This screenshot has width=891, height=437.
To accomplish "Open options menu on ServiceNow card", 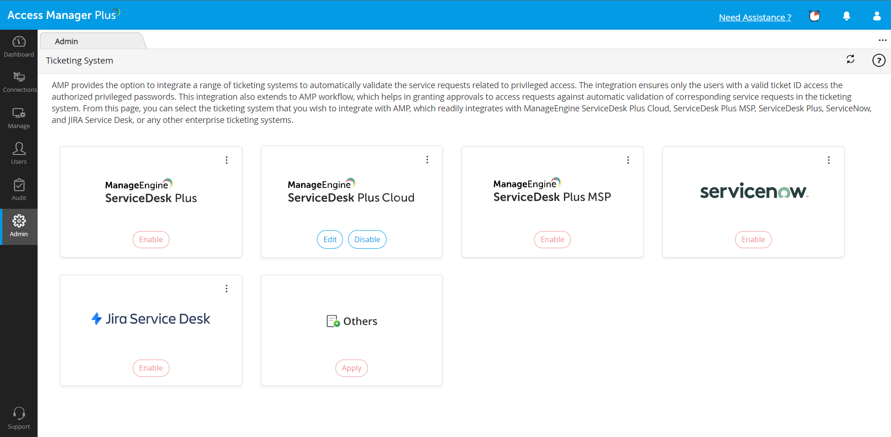I will 828,160.
